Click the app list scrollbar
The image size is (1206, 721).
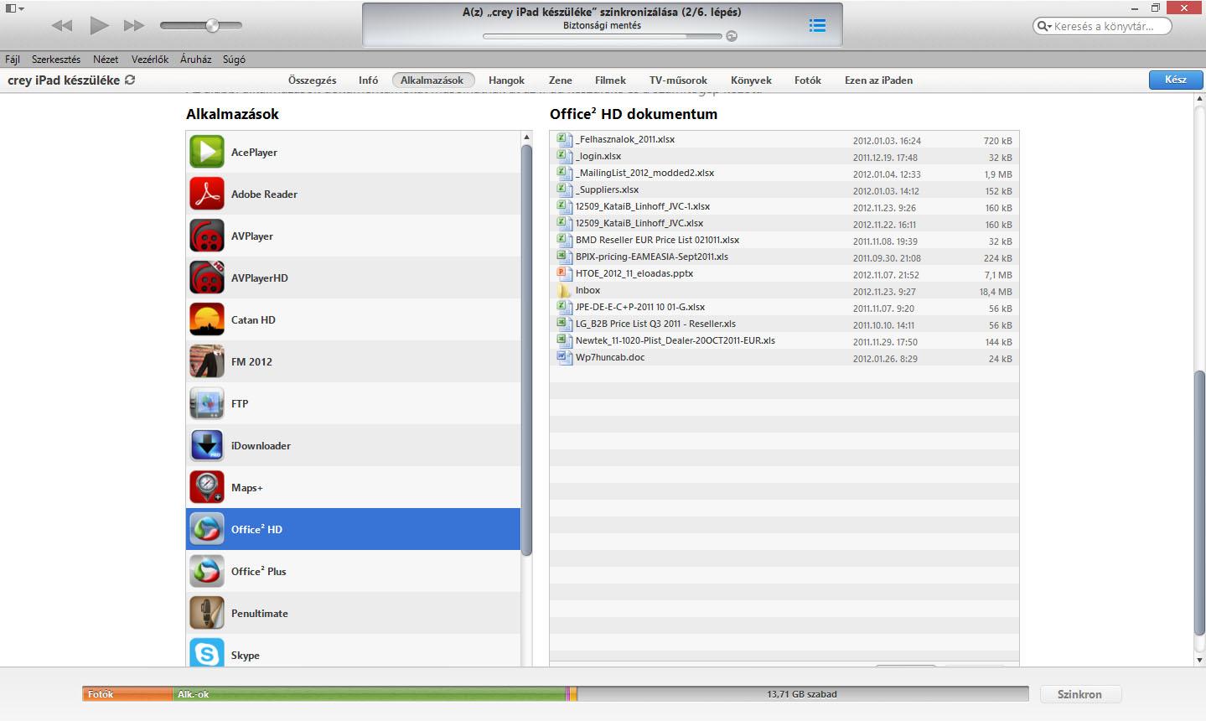[x=526, y=350]
